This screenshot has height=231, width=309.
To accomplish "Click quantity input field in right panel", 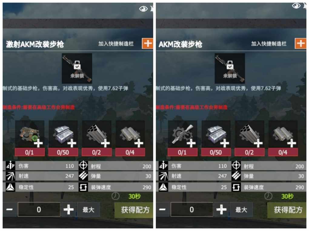I will point(192,209).
